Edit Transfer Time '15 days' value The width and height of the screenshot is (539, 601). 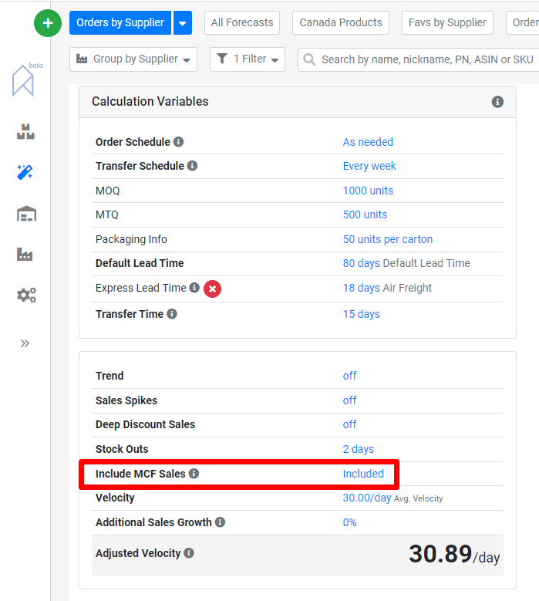coord(361,314)
